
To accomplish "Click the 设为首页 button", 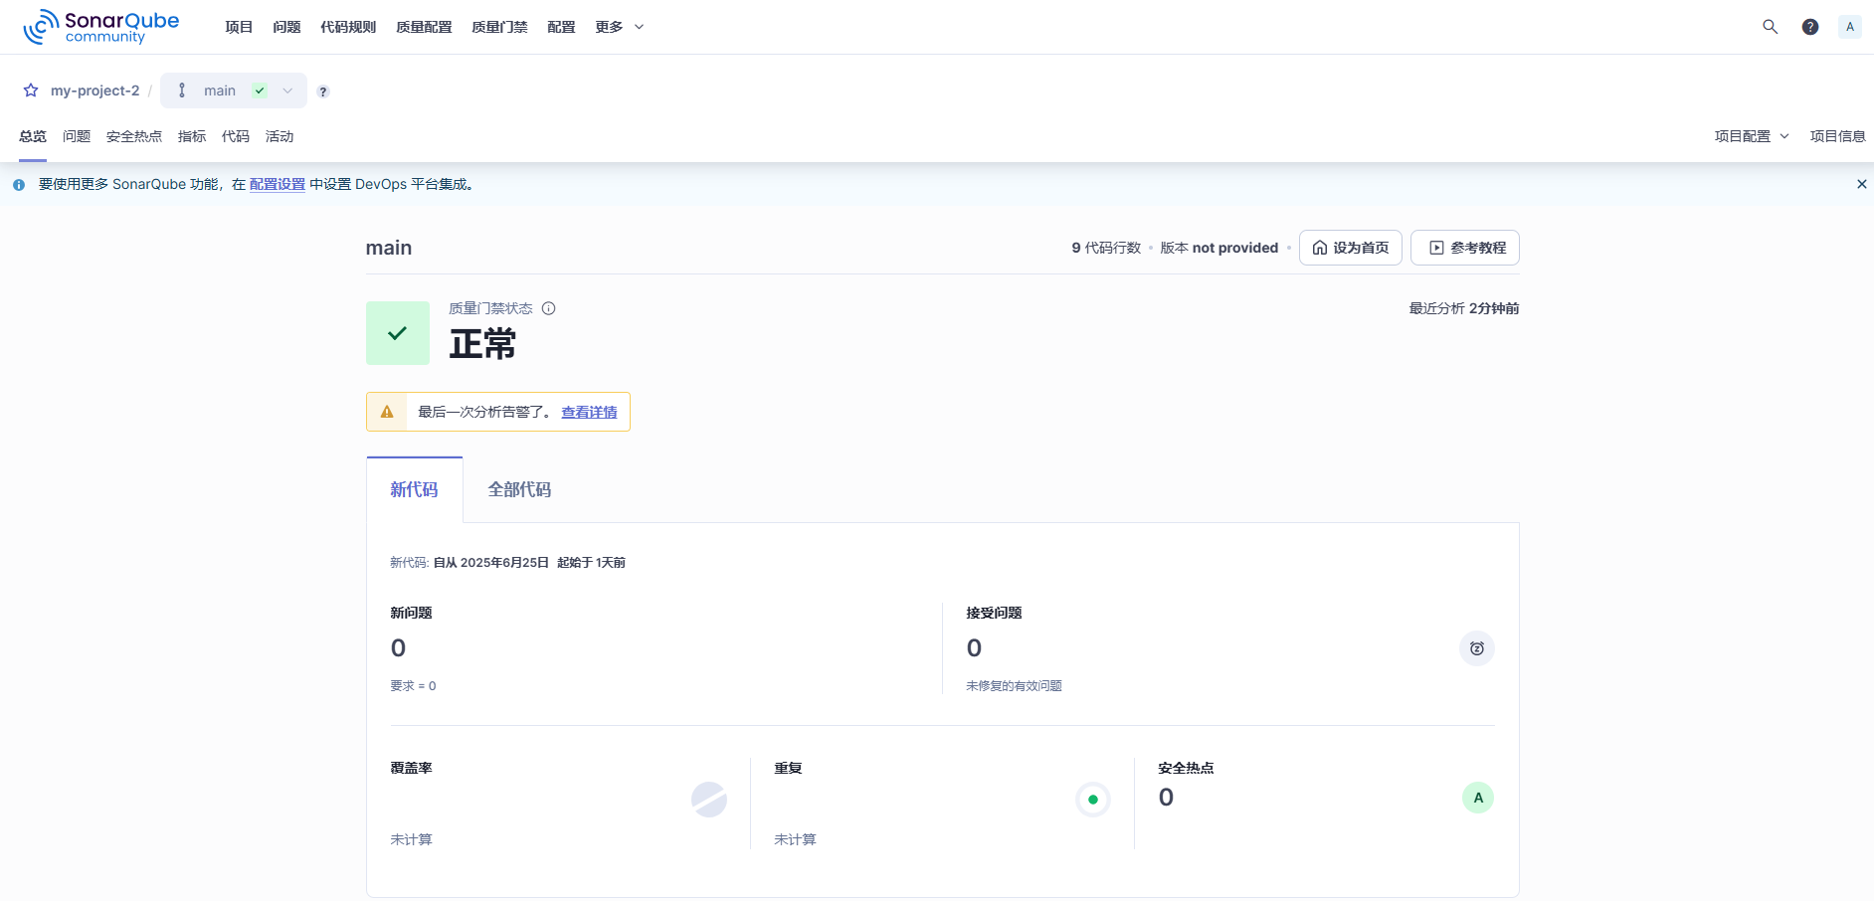I will 1350,248.
